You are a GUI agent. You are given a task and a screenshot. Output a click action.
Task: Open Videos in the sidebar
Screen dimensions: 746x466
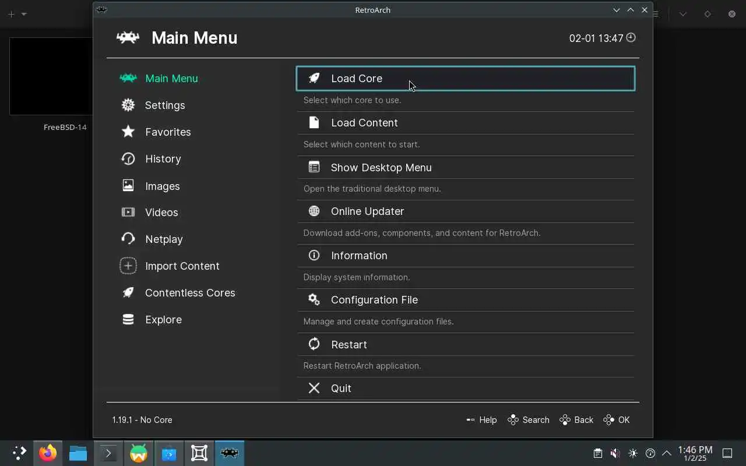click(161, 213)
